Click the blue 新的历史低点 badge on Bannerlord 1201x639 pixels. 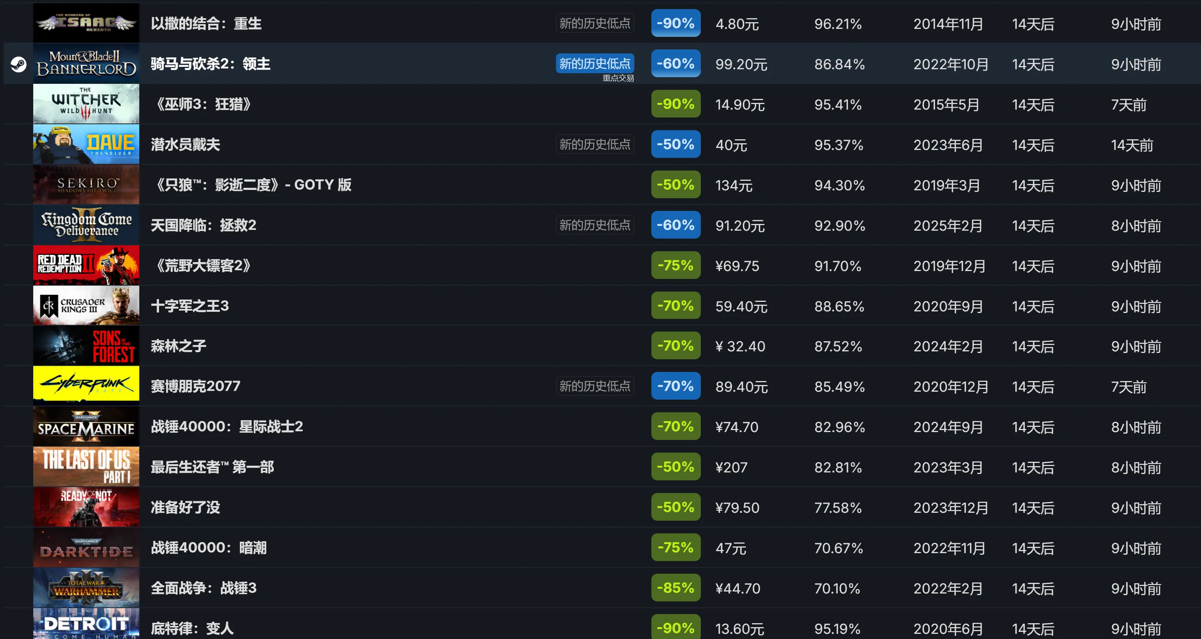click(x=594, y=63)
